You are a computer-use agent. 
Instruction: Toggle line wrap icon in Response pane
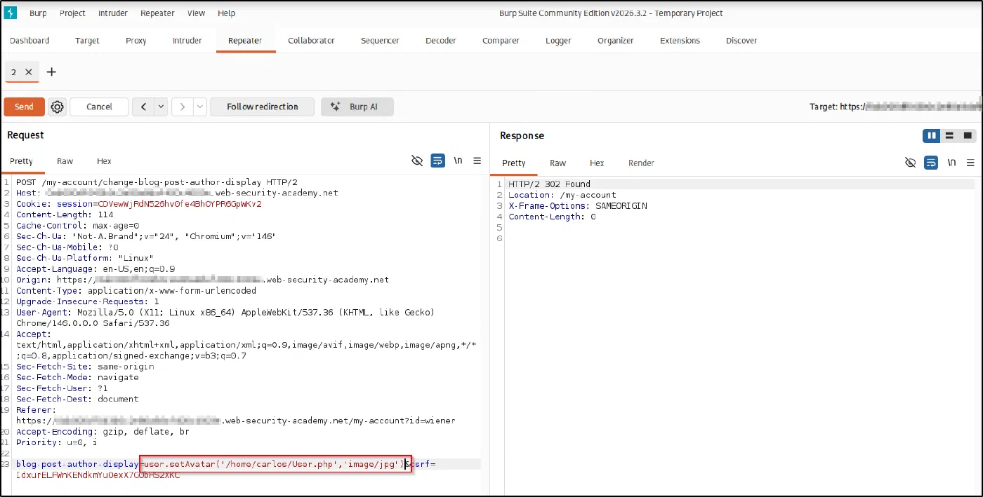[x=931, y=163]
